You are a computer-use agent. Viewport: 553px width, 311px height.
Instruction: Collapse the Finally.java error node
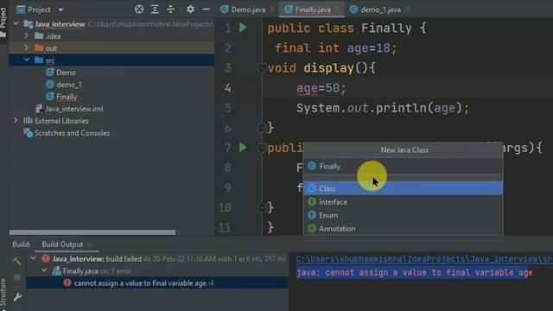point(44,270)
